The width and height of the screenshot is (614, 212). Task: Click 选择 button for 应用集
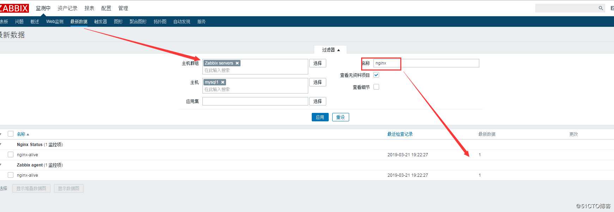click(317, 101)
